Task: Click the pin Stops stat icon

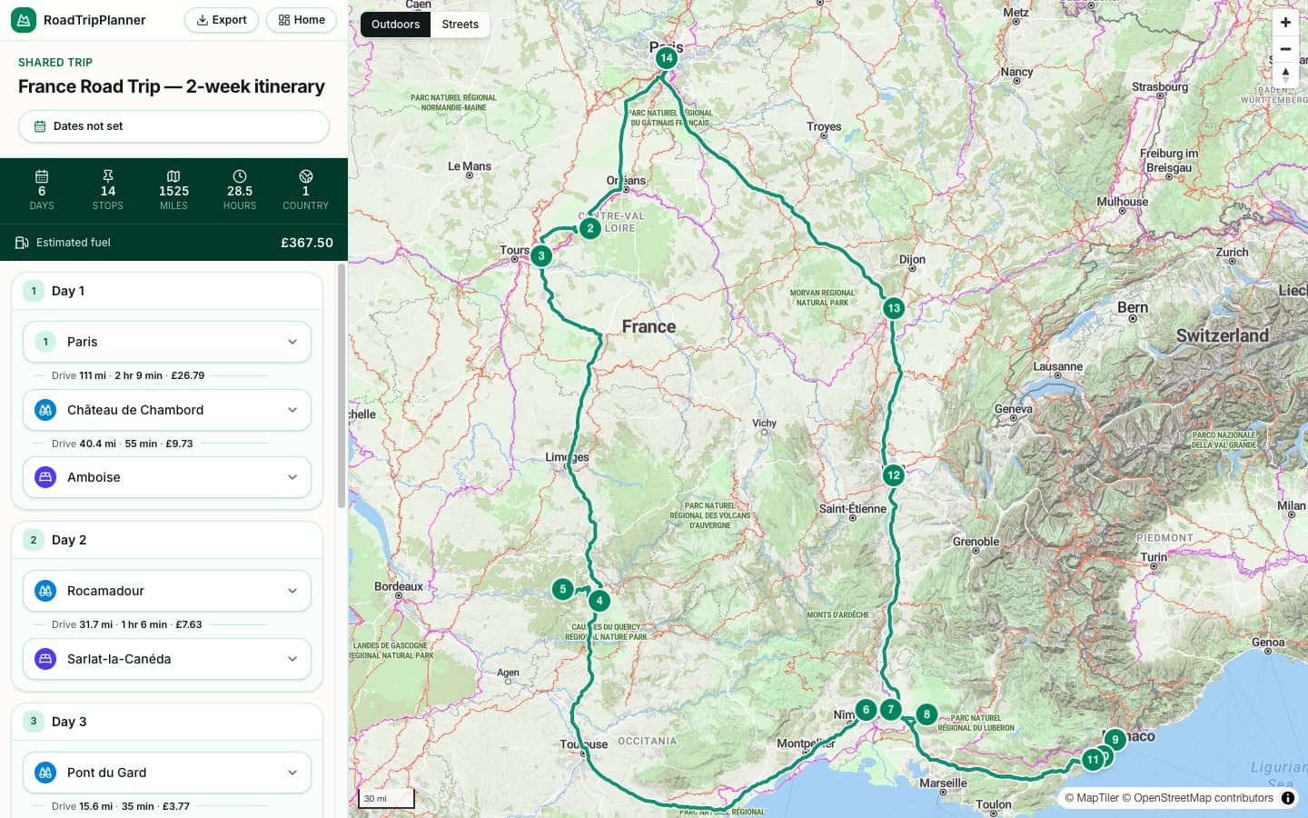Action: pyautogui.click(x=108, y=175)
